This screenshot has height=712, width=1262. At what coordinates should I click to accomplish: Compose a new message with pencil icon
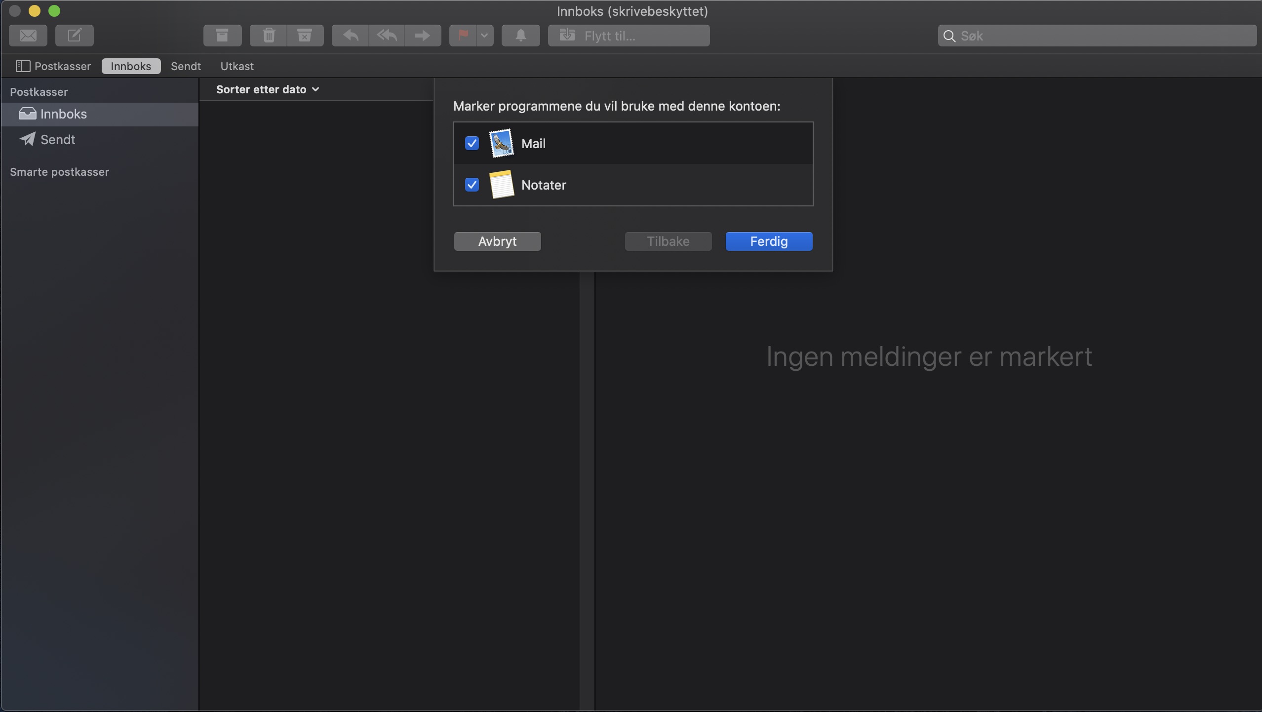point(75,36)
